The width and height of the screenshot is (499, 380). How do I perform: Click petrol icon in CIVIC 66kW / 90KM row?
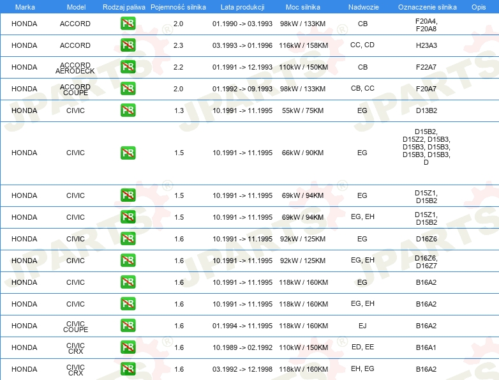[128, 153]
